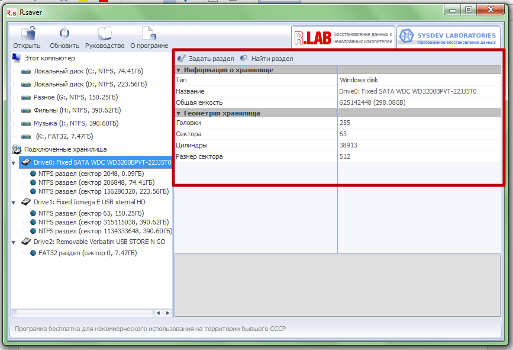Select NTFS раздел sector 206848 partition

click(x=91, y=182)
